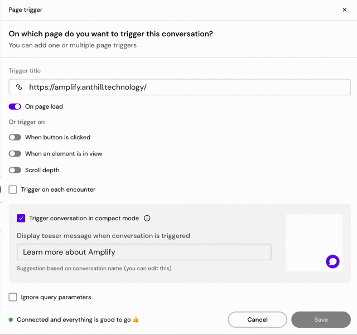Screen dimensions: 357x335
Task: Click the Cancel button
Action: pyautogui.click(x=257, y=319)
